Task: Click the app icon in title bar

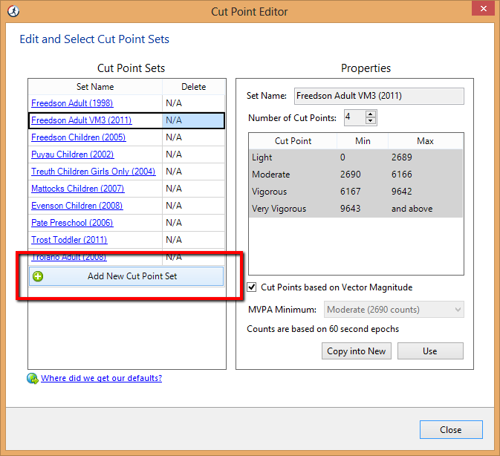Action: click(13, 11)
